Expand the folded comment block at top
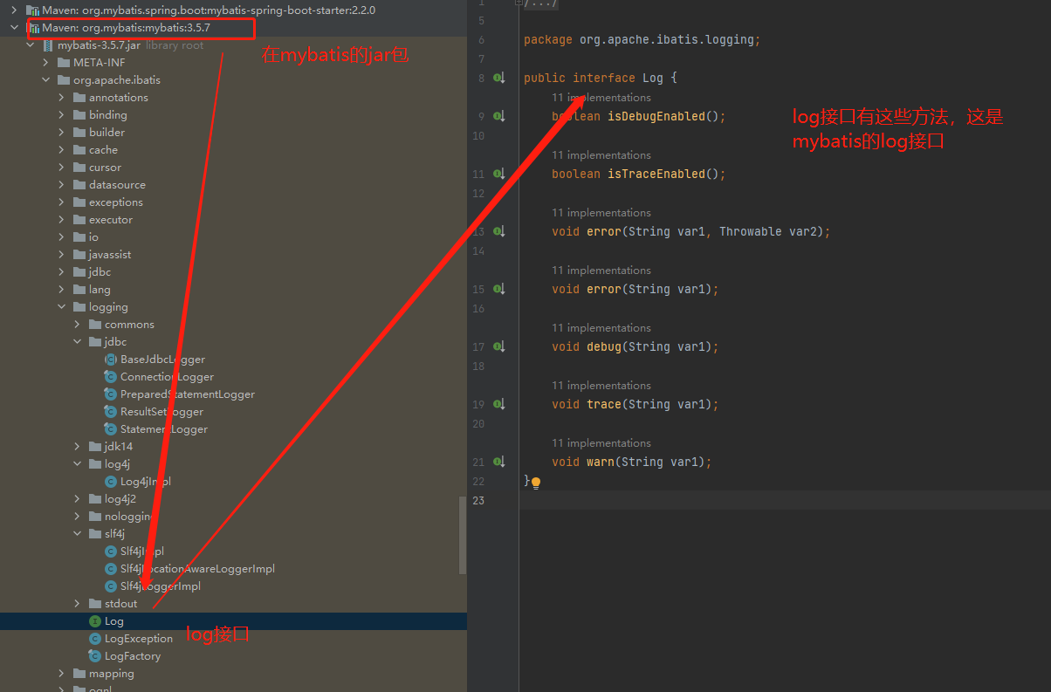Image resolution: width=1051 pixels, height=692 pixels. tap(519, 3)
